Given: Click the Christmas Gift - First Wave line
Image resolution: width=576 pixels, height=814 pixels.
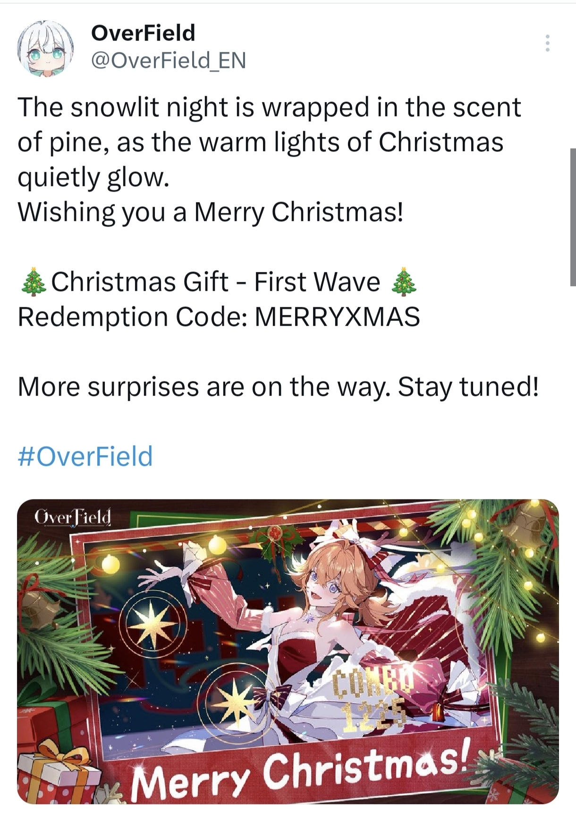Looking at the screenshot, I should point(218,282).
